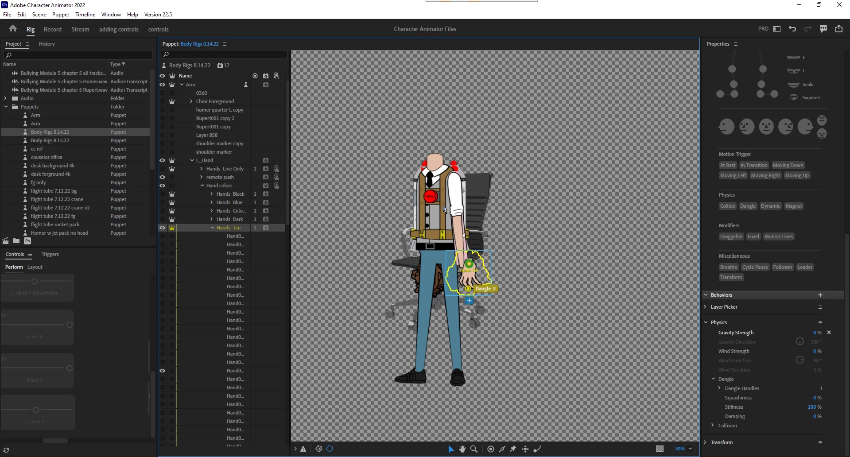The width and height of the screenshot is (850, 457).
Task: Toggle visibility of Hands Tan layer
Action: [x=163, y=228]
